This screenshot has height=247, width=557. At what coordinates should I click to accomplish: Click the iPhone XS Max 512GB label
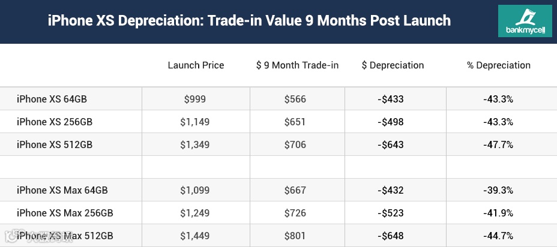click(x=65, y=236)
